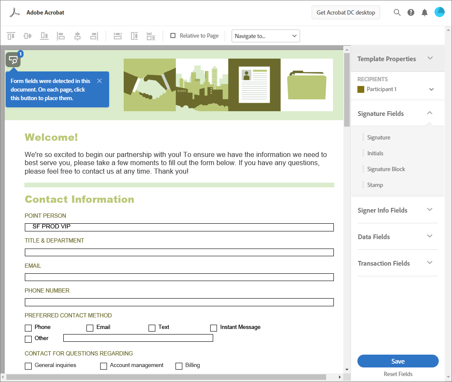Viewport: 452px width, 382px height.
Task: Open the user account avatar
Action: pos(439,12)
